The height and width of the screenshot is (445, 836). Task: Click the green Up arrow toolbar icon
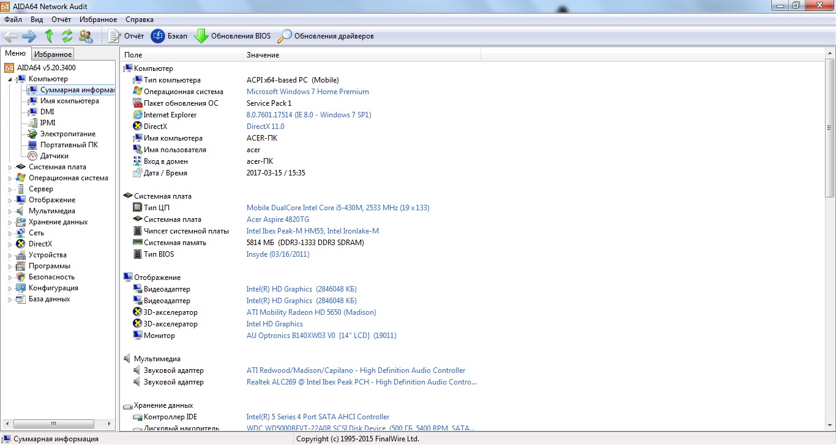tap(49, 36)
